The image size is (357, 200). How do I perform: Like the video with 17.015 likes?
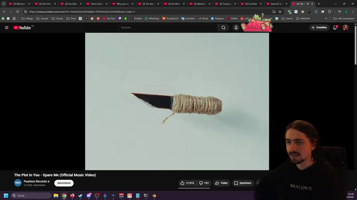[187, 183]
